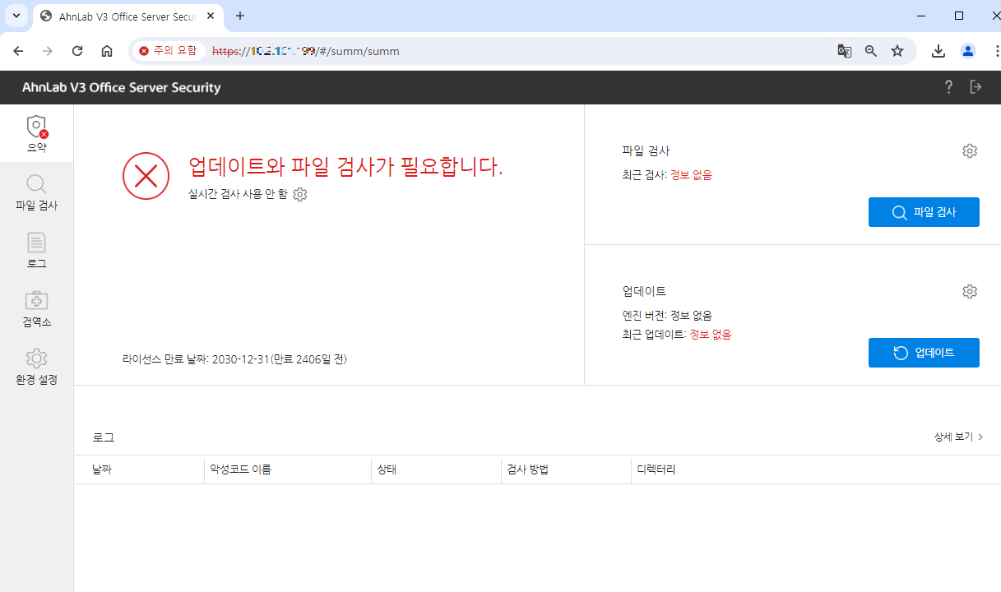Close the AhnLab browser tab
The height and width of the screenshot is (592, 1001).
click(209, 16)
